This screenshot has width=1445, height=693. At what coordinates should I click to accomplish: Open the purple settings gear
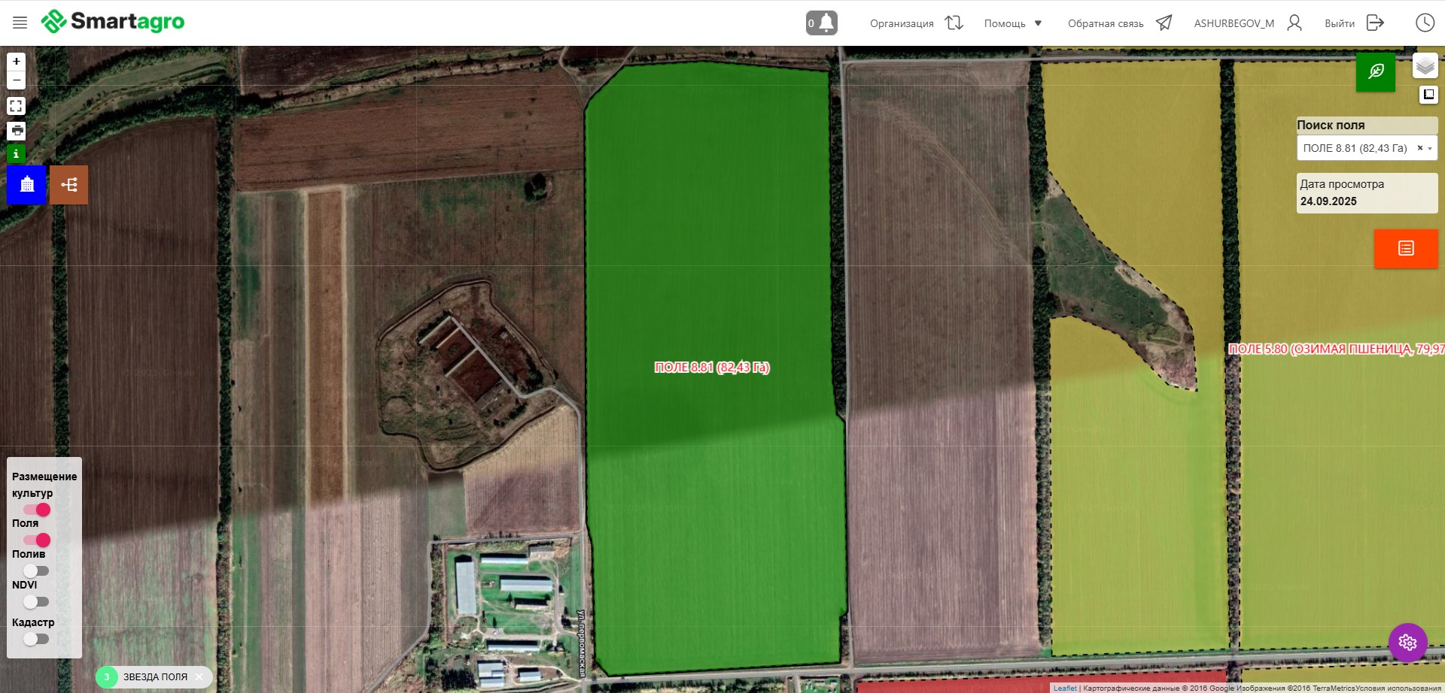click(1407, 642)
